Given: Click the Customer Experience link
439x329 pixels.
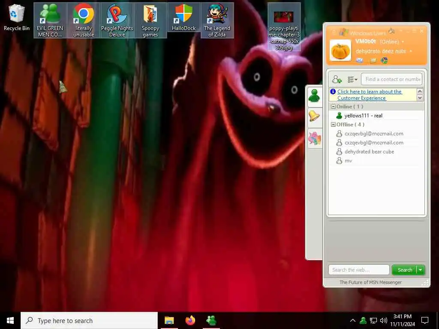Looking at the screenshot, I should click(369, 95).
